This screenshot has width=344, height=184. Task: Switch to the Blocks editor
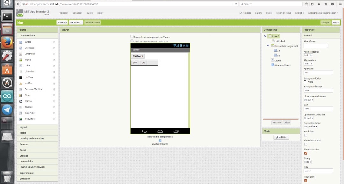coord(335,22)
